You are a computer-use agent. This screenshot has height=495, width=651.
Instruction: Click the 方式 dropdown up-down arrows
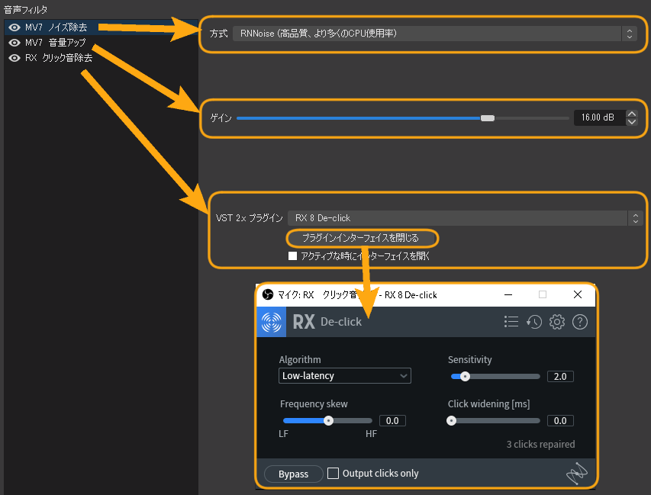(x=630, y=34)
